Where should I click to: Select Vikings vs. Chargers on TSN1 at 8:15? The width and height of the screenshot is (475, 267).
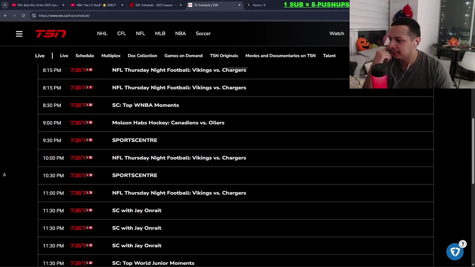click(179, 88)
